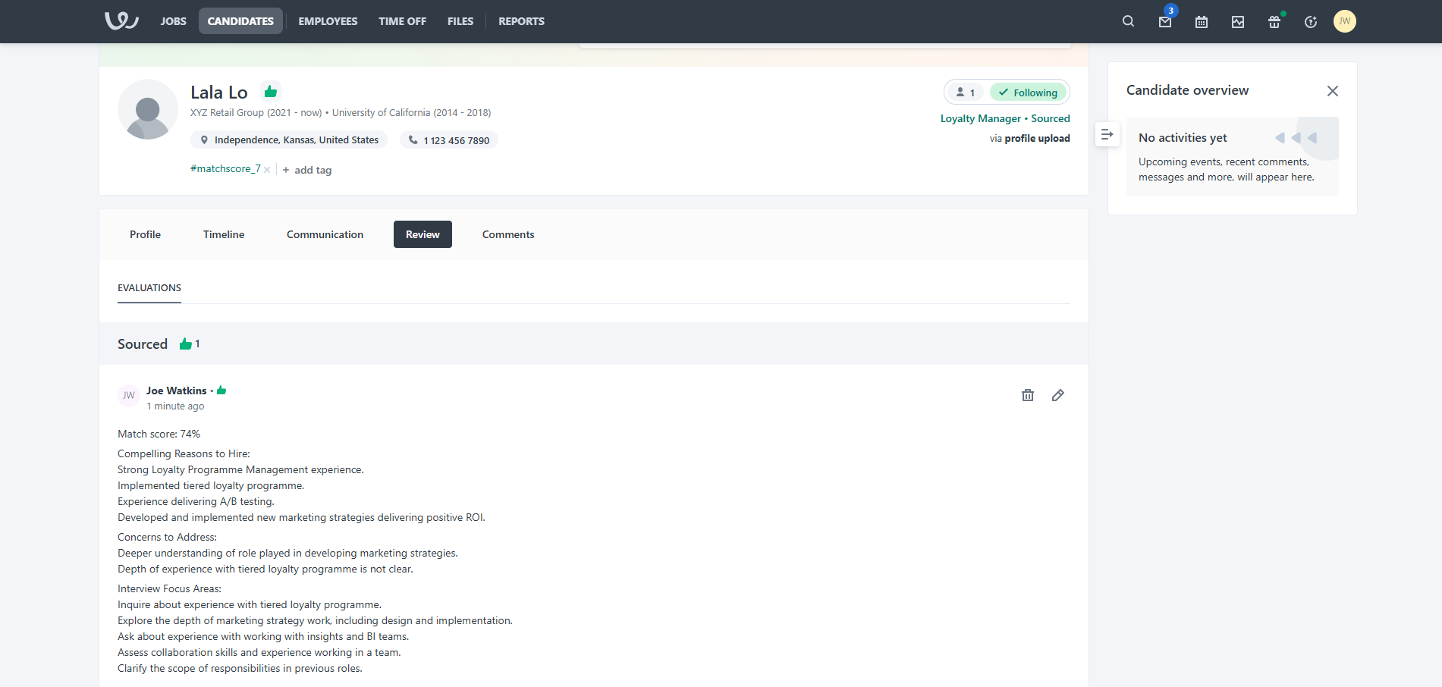1442x687 pixels.
Task: Click the Independence, Kansas location chip
Action: [x=289, y=140]
